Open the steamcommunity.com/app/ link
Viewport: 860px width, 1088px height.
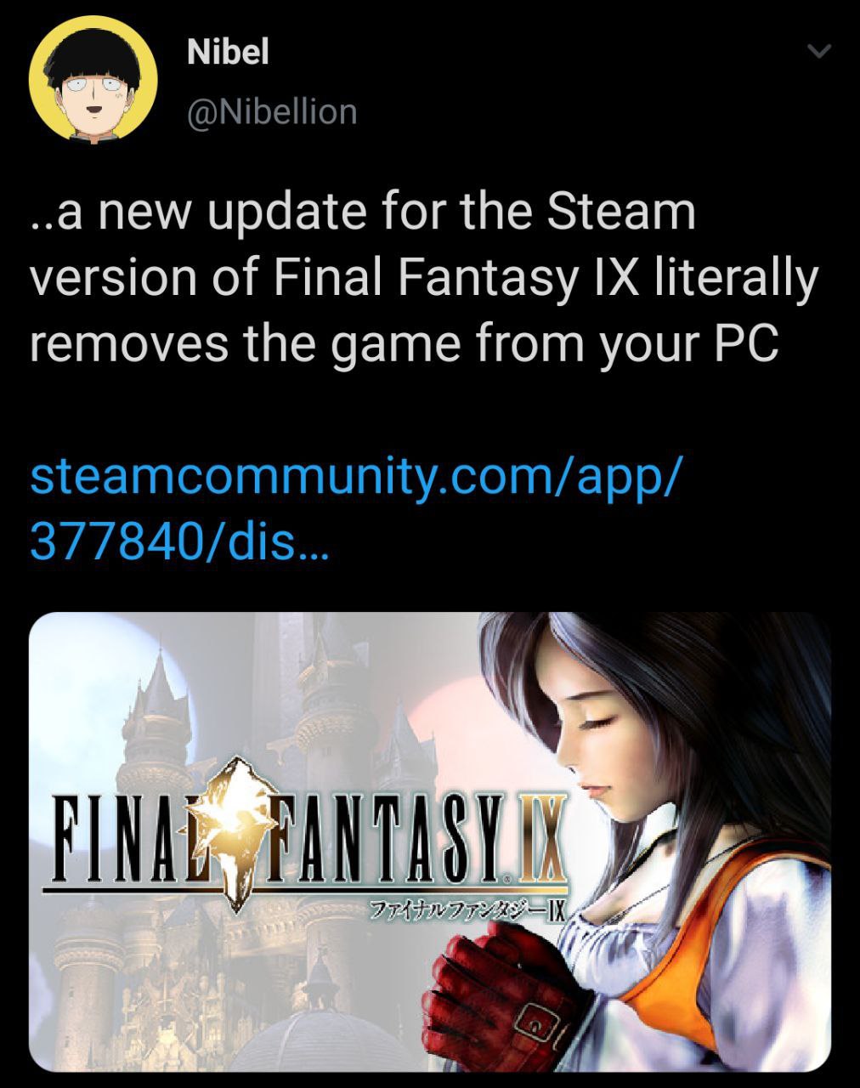point(355,476)
